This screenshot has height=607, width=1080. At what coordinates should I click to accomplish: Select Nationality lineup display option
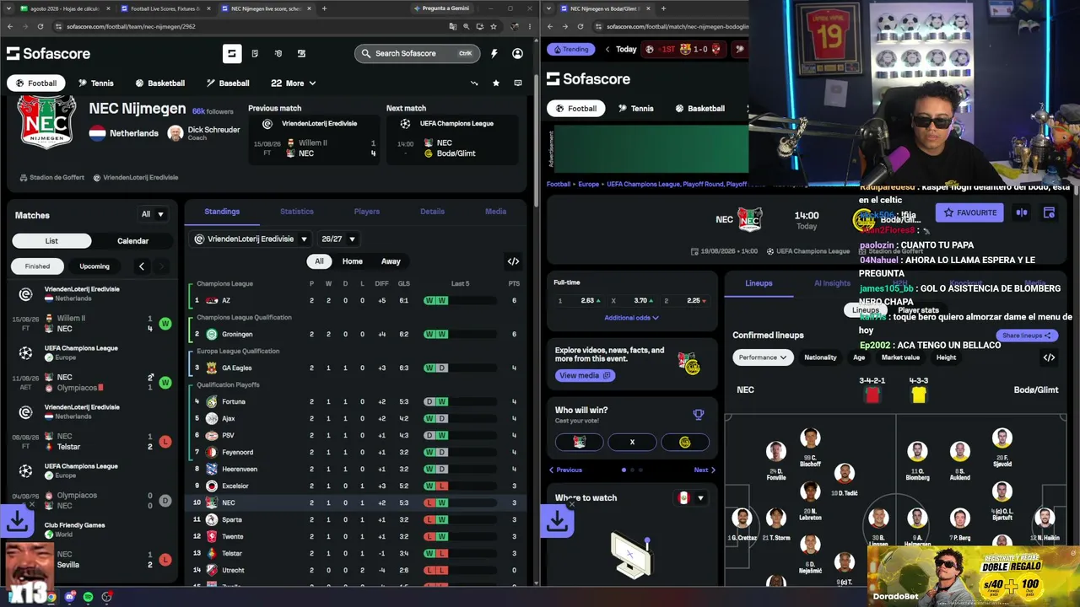pos(820,357)
